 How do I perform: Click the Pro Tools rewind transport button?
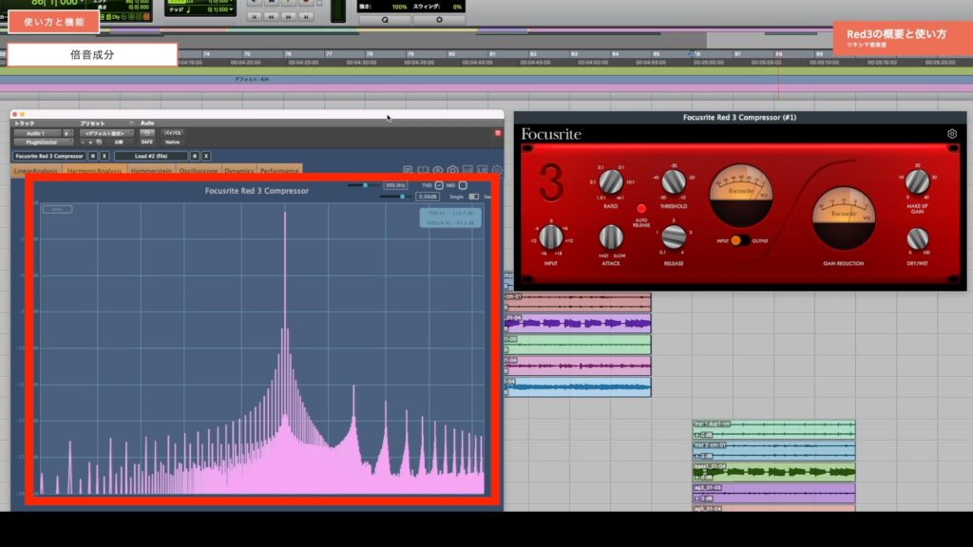pos(271,17)
